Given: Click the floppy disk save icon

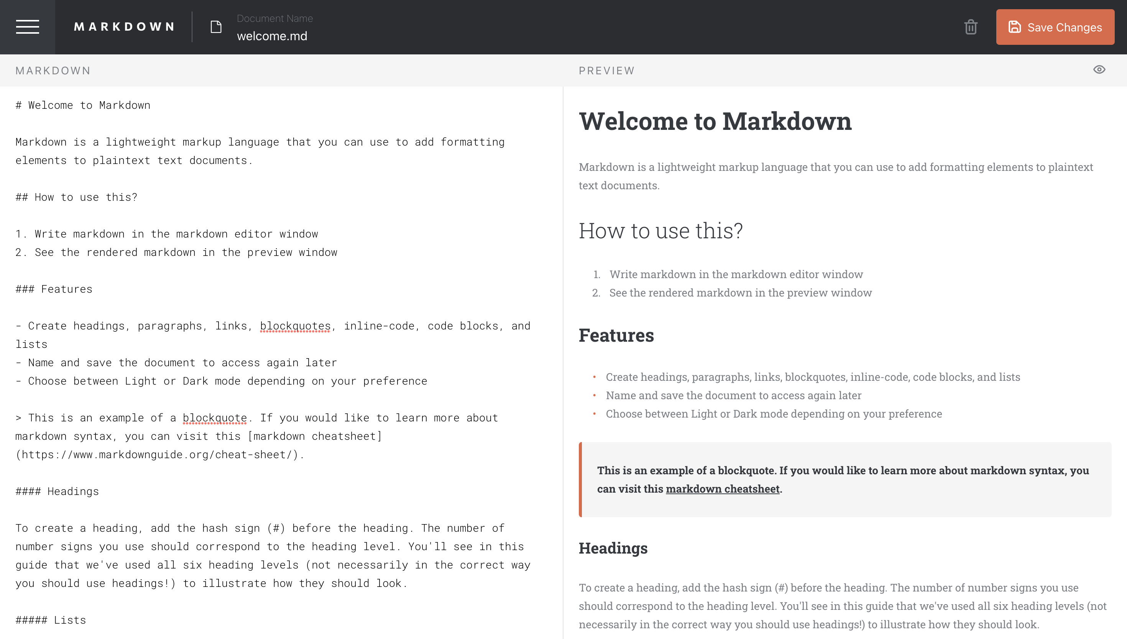Looking at the screenshot, I should [1014, 27].
